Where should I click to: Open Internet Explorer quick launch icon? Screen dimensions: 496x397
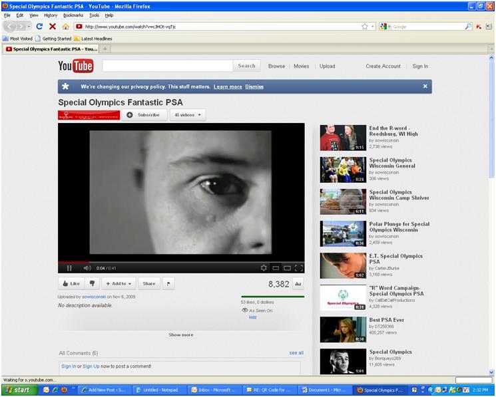tap(55, 390)
